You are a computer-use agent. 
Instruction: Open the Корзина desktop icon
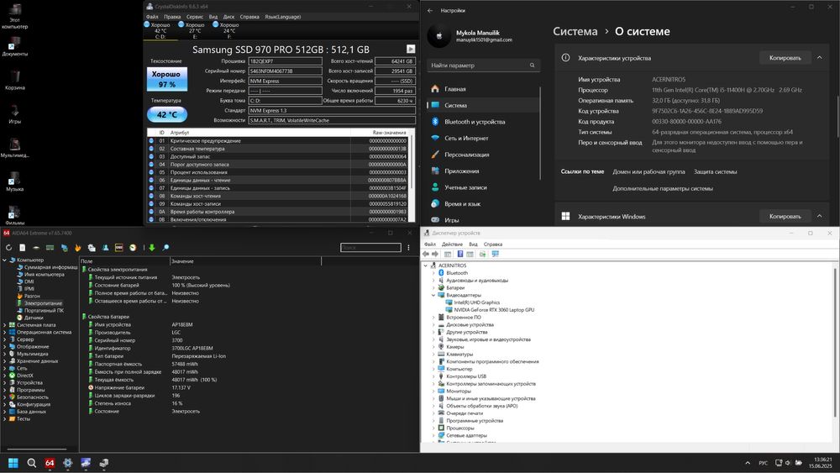tap(15, 79)
